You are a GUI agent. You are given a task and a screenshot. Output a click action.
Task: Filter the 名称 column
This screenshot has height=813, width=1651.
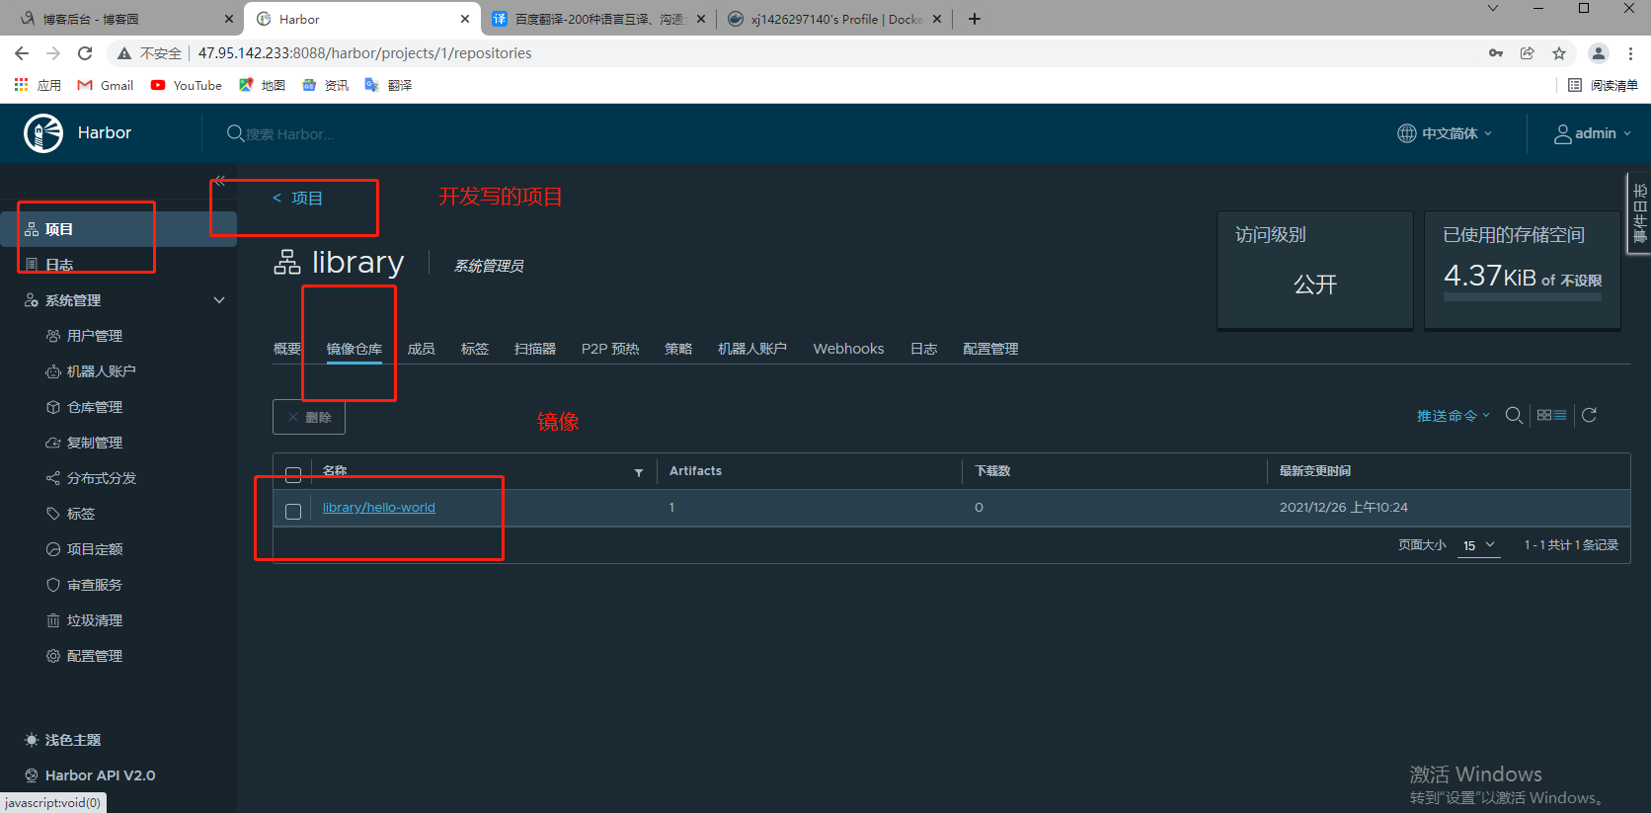[x=639, y=472]
